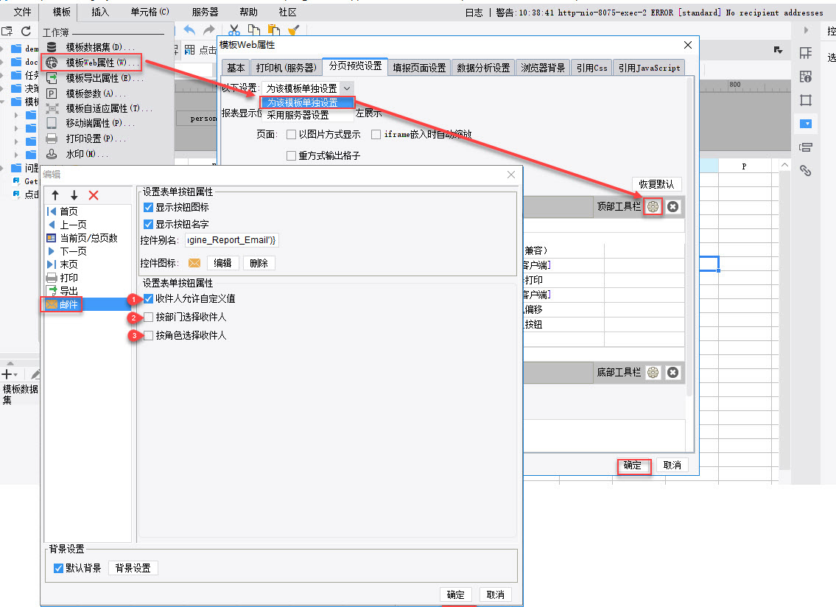This screenshot has width=836, height=607.
Task: Click the bottom toolbar gear settings icon
Action: point(653,372)
